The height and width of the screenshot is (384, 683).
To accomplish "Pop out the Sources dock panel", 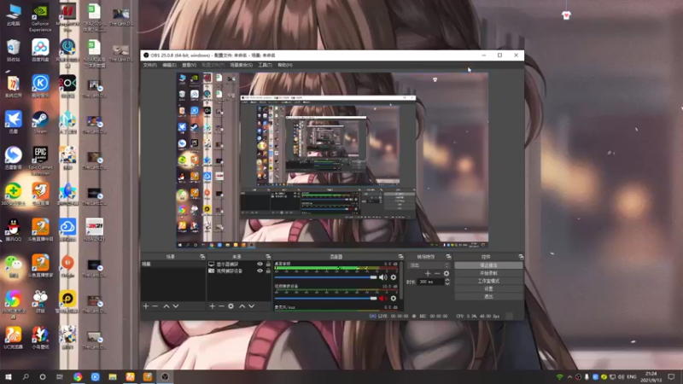I will (x=268, y=257).
